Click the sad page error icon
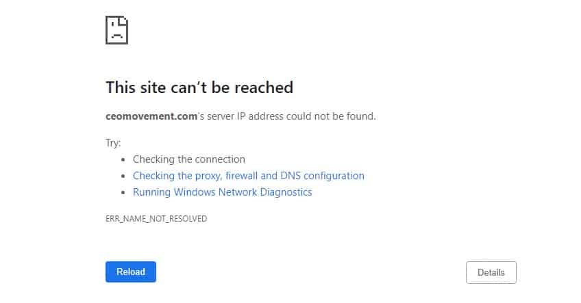Screen dimensions: 581x303 click(116, 30)
